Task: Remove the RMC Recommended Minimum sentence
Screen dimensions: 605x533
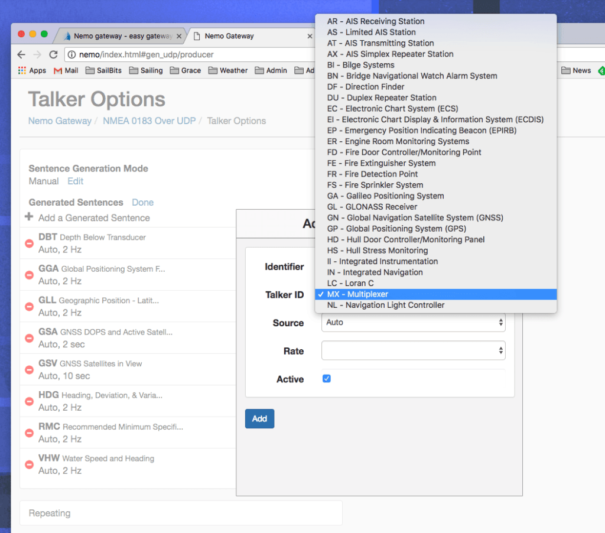Action: [29, 433]
